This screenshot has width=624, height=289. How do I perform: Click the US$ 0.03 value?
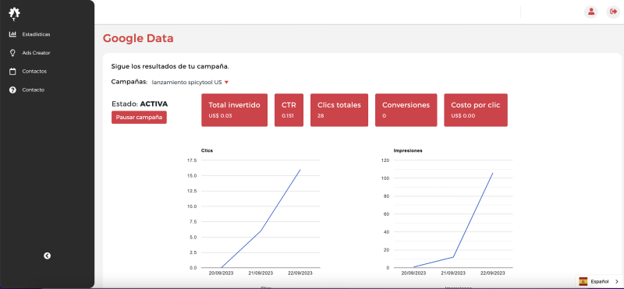click(x=220, y=116)
